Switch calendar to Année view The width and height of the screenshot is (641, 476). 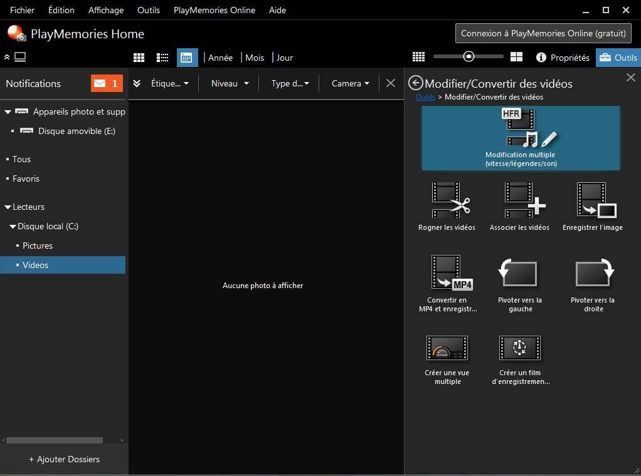pos(220,58)
